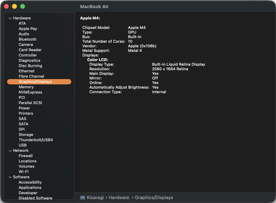Open the Firewall network entry
Image resolution: width=276 pixels, height=203 pixels.
(x=25, y=156)
